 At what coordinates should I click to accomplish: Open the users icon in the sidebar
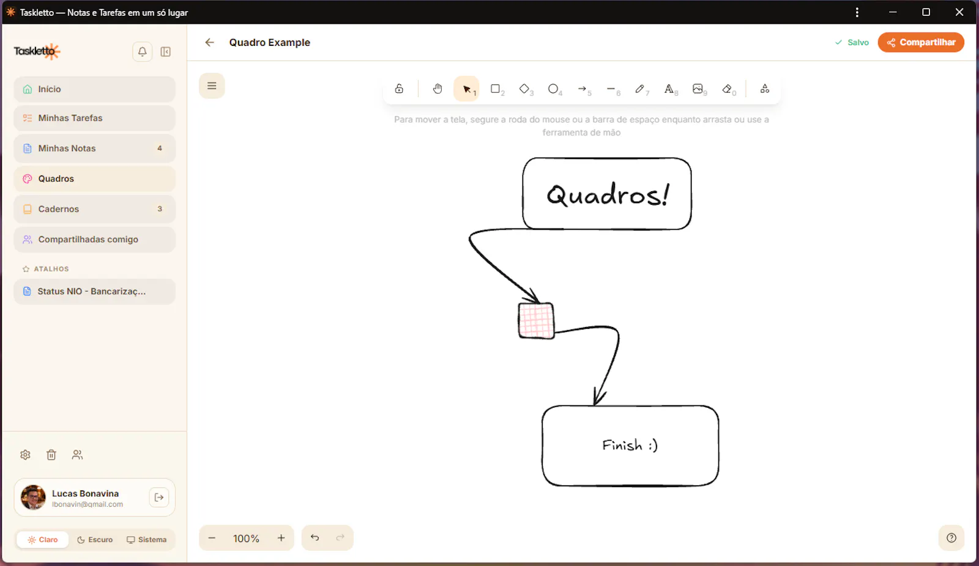pos(77,455)
